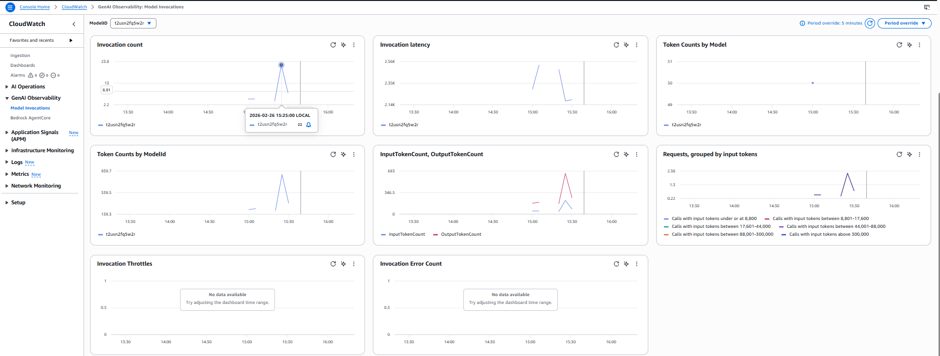This screenshot has height=356, width=940.
Task: Open Token Counts by Model widget actions menu
Action: tap(919, 45)
